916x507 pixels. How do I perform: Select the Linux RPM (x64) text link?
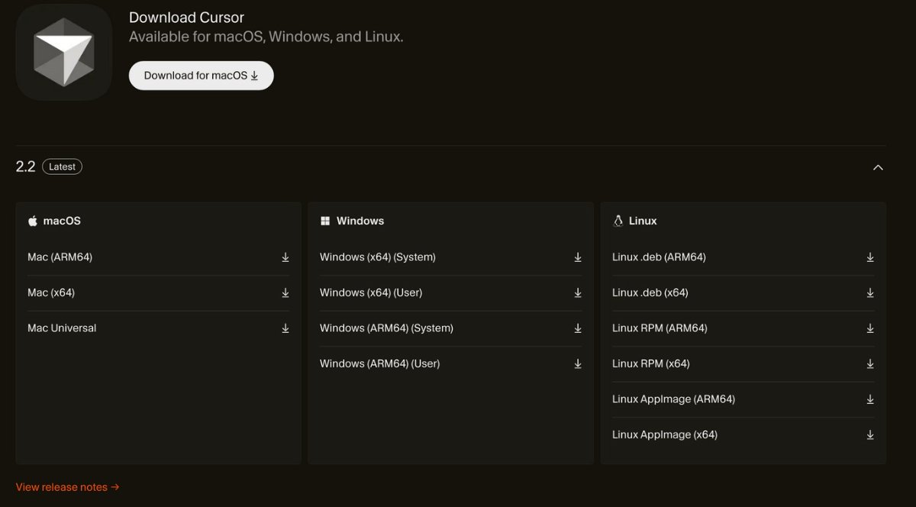(x=650, y=363)
